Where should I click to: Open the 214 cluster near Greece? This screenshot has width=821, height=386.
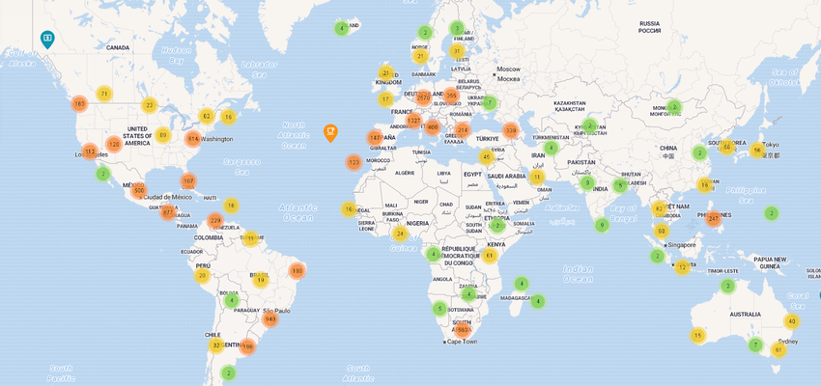463,129
